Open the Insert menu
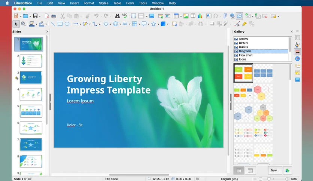This screenshot has width=313, height=181. pos(74,3)
